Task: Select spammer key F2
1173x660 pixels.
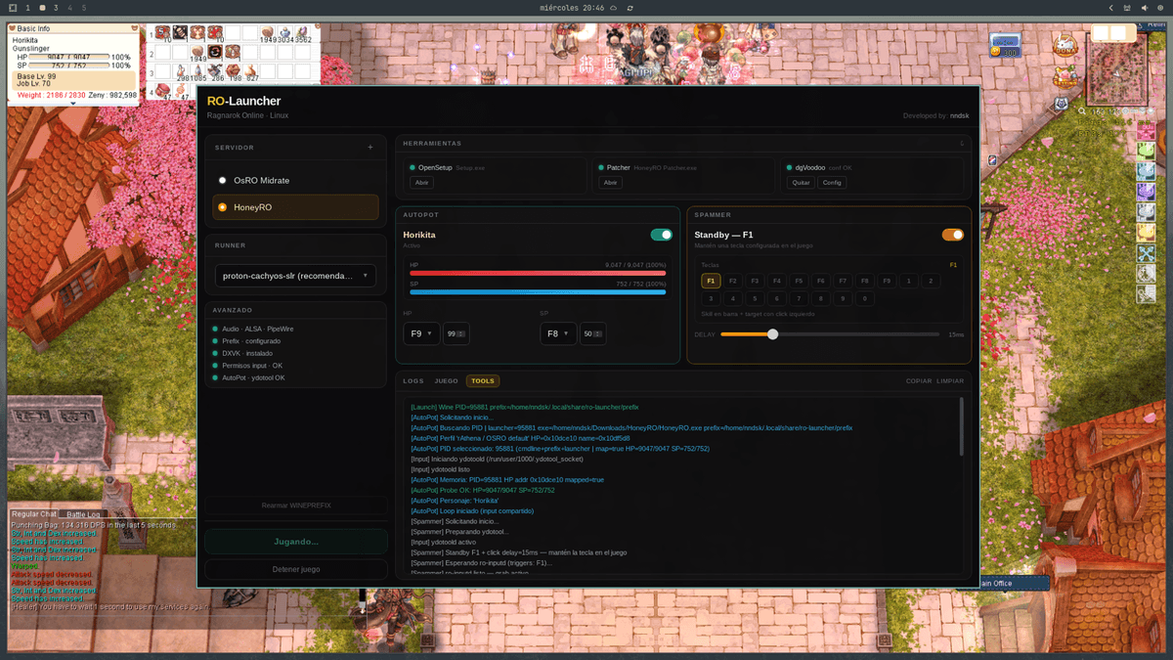Action: pyautogui.click(x=733, y=281)
